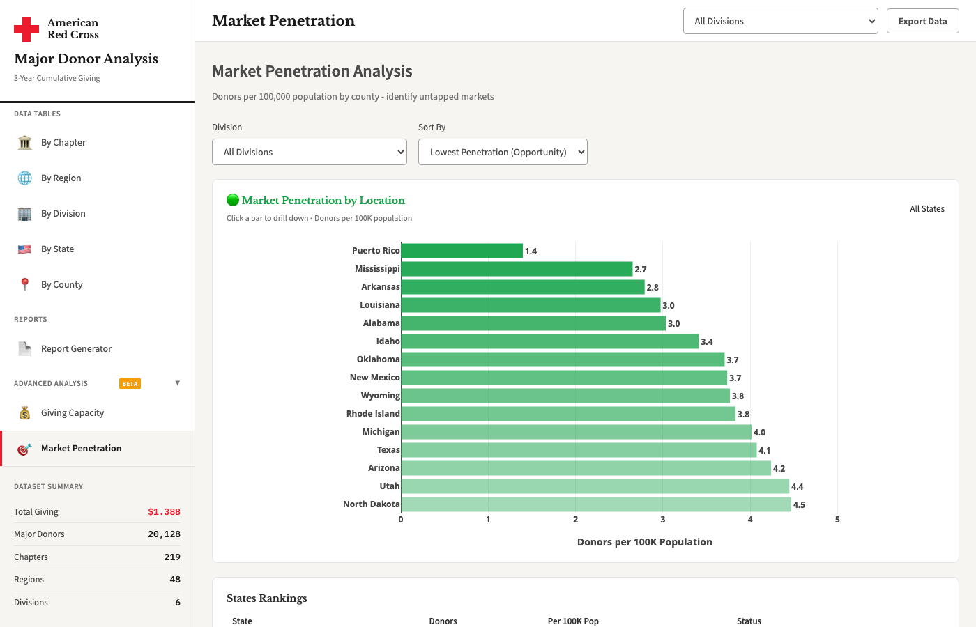Click the By Region globe icon
Screen dimensions: 976x627
tap(25, 178)
